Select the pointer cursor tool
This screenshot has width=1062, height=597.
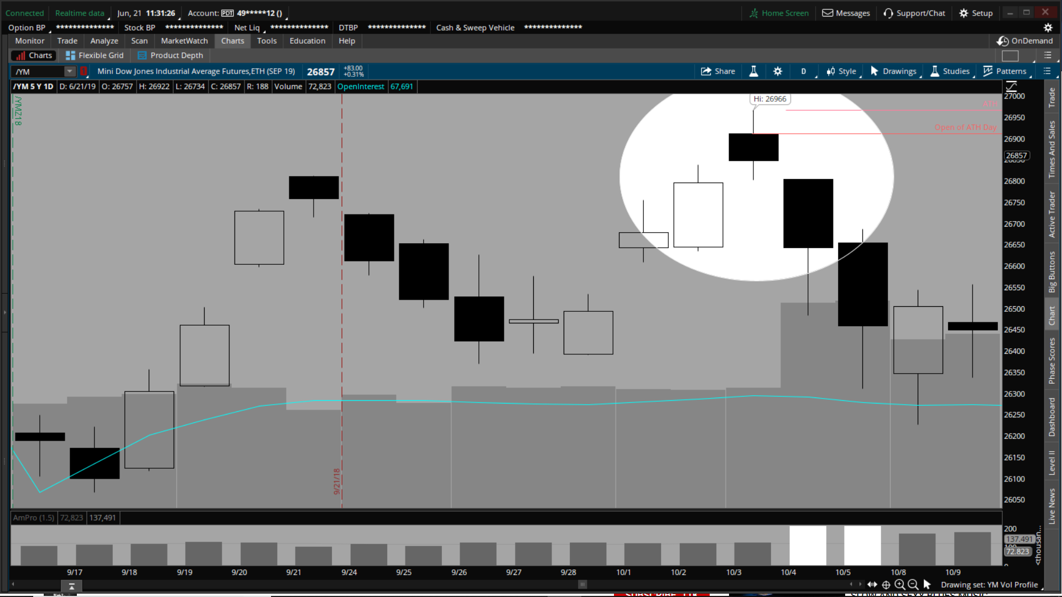tap(927, 585)
